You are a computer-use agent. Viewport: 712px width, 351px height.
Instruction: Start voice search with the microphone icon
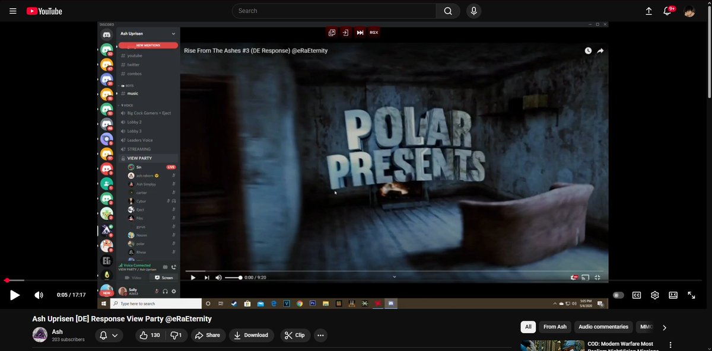coord(473,11)
